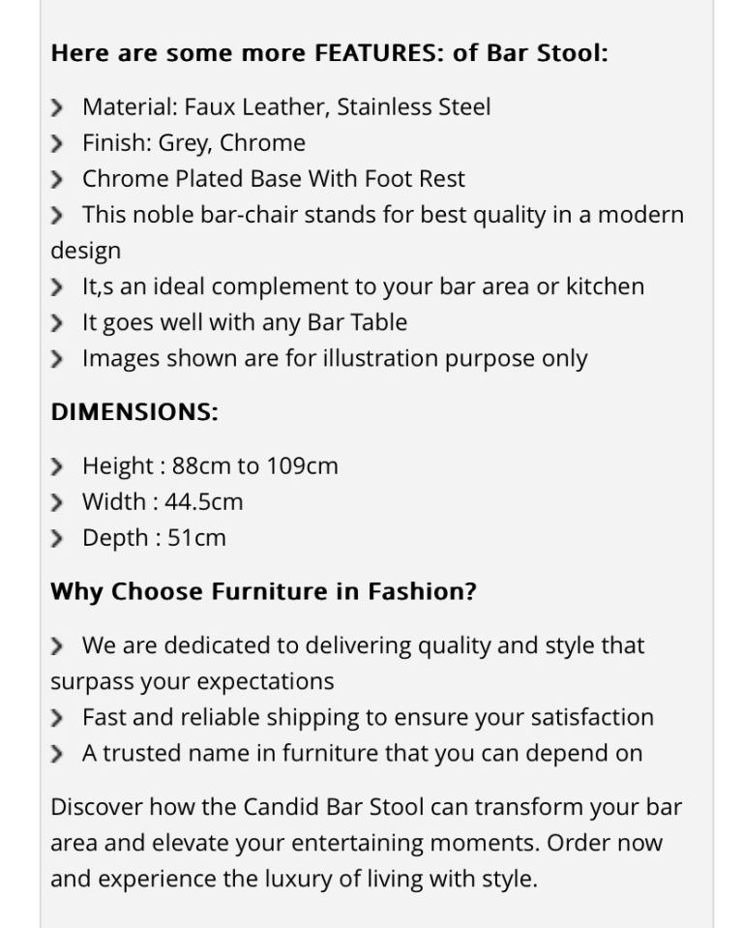This screenshot has width=743, height=928.
Task: Click the chevron beside We are dedicated line
Action: tap(56, 646)
